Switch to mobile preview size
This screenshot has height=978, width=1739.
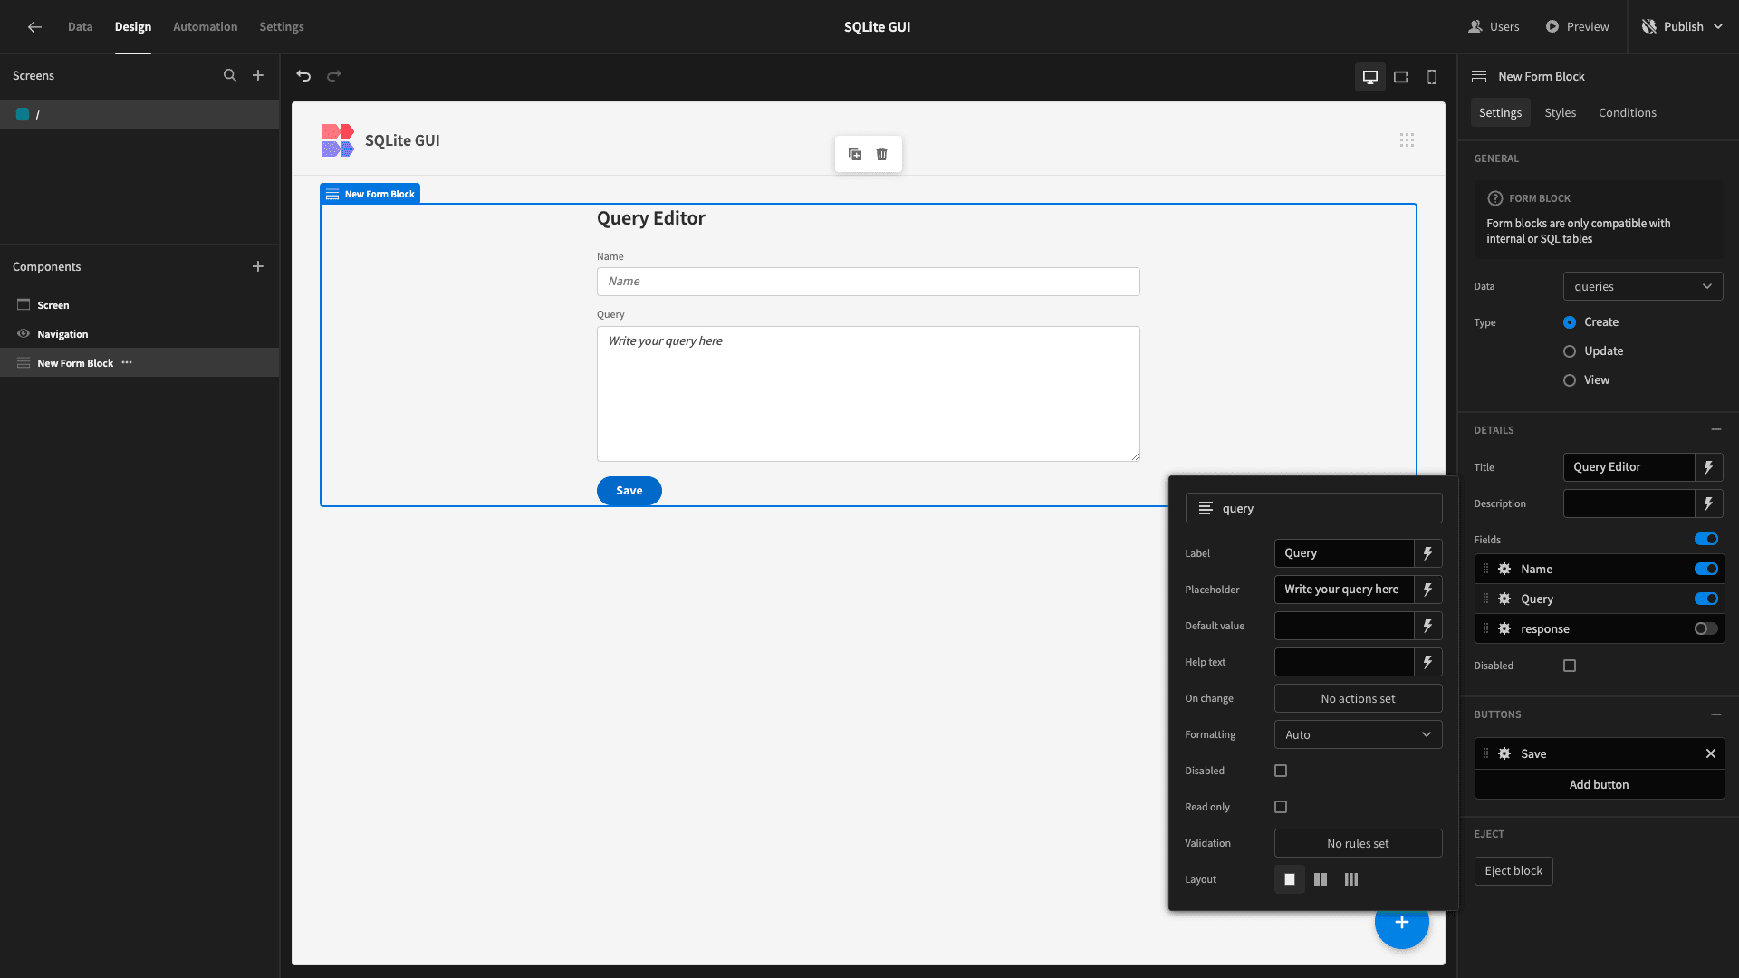tap(1432, 77)
